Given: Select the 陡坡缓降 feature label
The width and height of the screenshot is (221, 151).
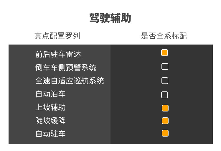Looking at the screenshot, I should tap(50, 121).
